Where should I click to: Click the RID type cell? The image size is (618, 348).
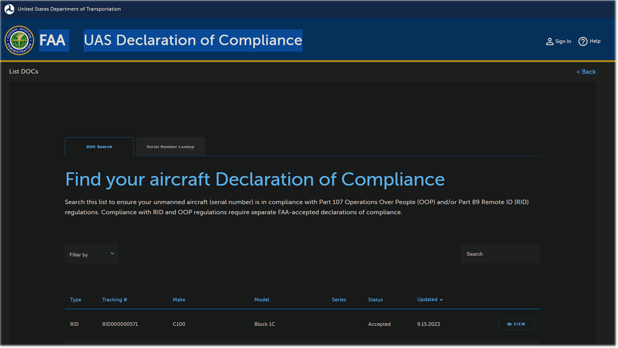point(74,324)
